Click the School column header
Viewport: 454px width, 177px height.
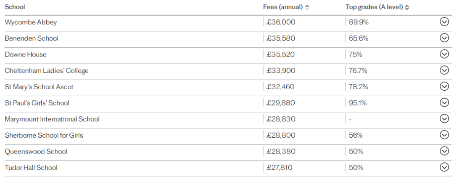pos(15,7)
